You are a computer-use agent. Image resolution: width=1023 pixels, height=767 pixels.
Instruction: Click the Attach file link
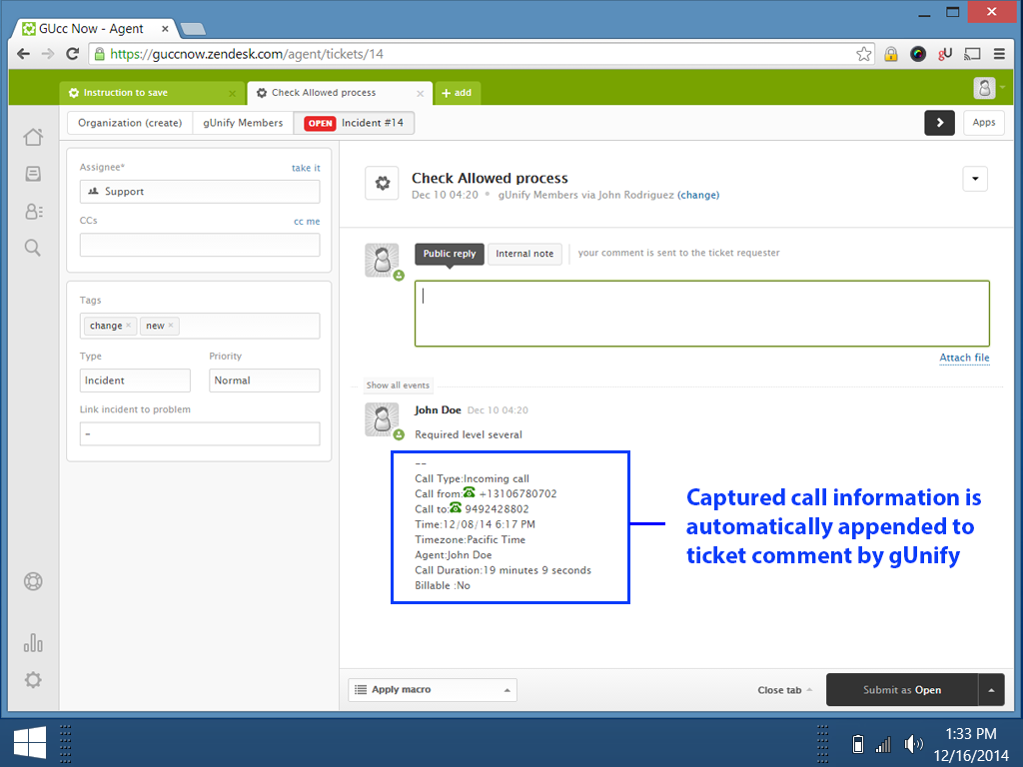[964, 358]
